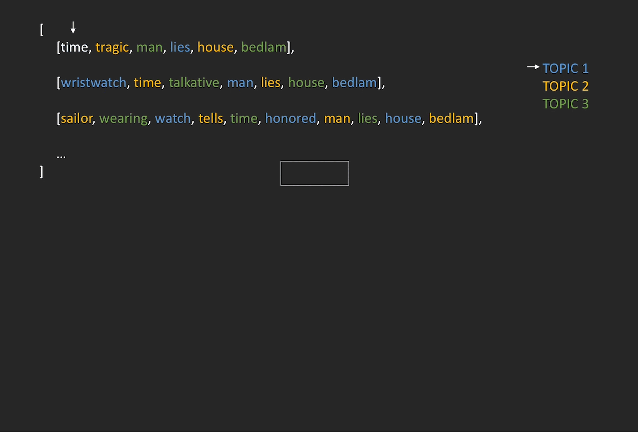Image resolution: width=638 pixels, height=432 pixels.
Task: Select the orange TOPIC 2 label
Action: pos(565,86)
